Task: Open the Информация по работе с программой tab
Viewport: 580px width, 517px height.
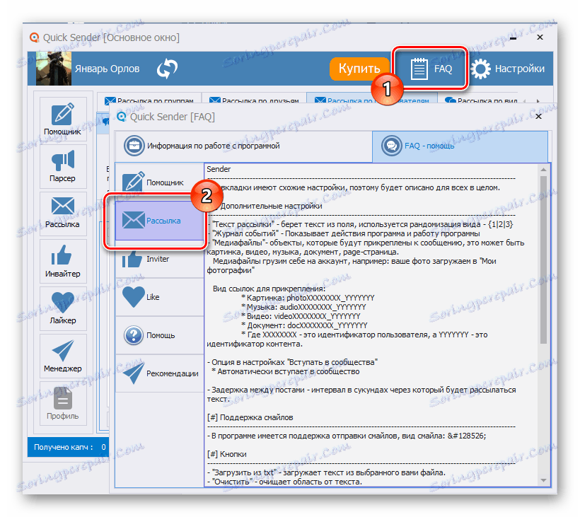Action: click(243, 146)
